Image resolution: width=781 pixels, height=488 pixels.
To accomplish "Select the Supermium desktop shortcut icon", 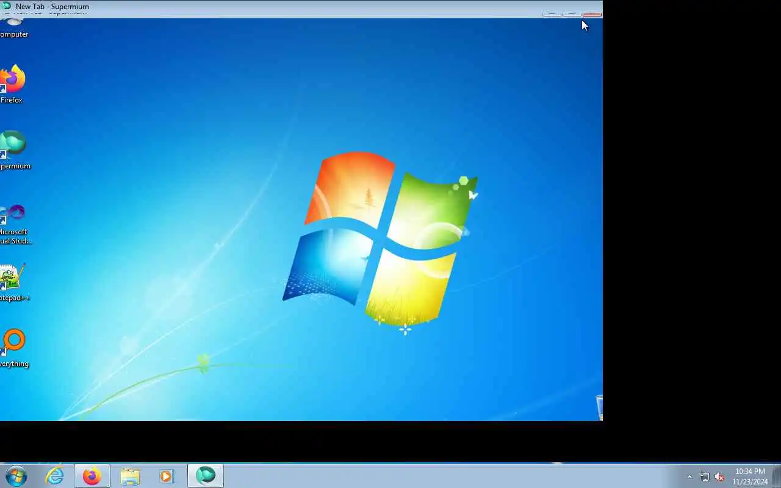I will pyautogui.click(x=13, y=150).
